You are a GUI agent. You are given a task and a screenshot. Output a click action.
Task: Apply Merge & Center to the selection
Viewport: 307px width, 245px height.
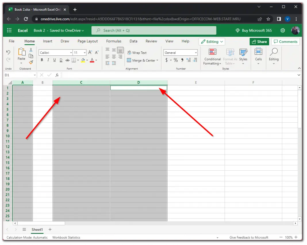coord(143,60)
